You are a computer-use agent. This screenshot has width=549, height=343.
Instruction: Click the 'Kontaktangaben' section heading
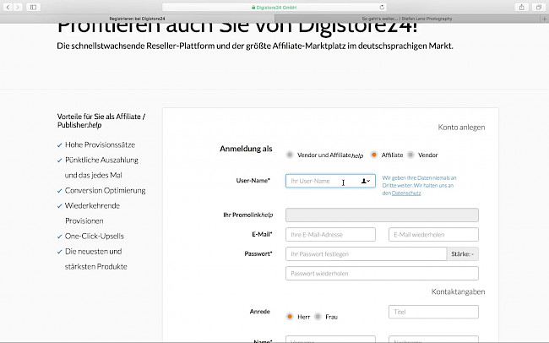tap(458, 291)
